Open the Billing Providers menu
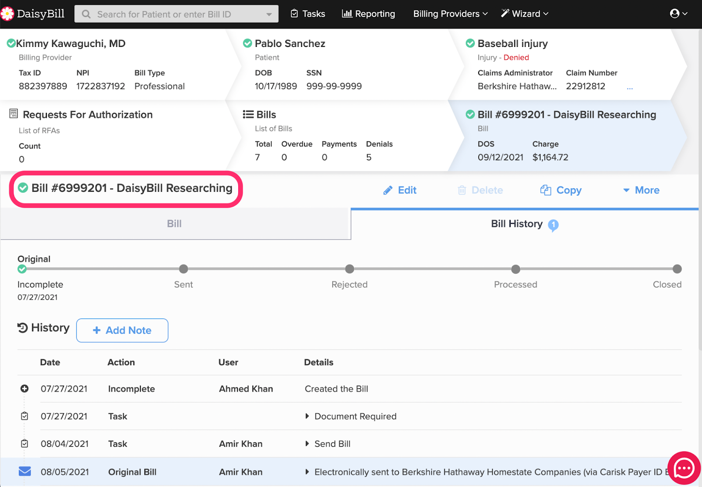Screen dimensions: 702x487 tap(450, 14)
